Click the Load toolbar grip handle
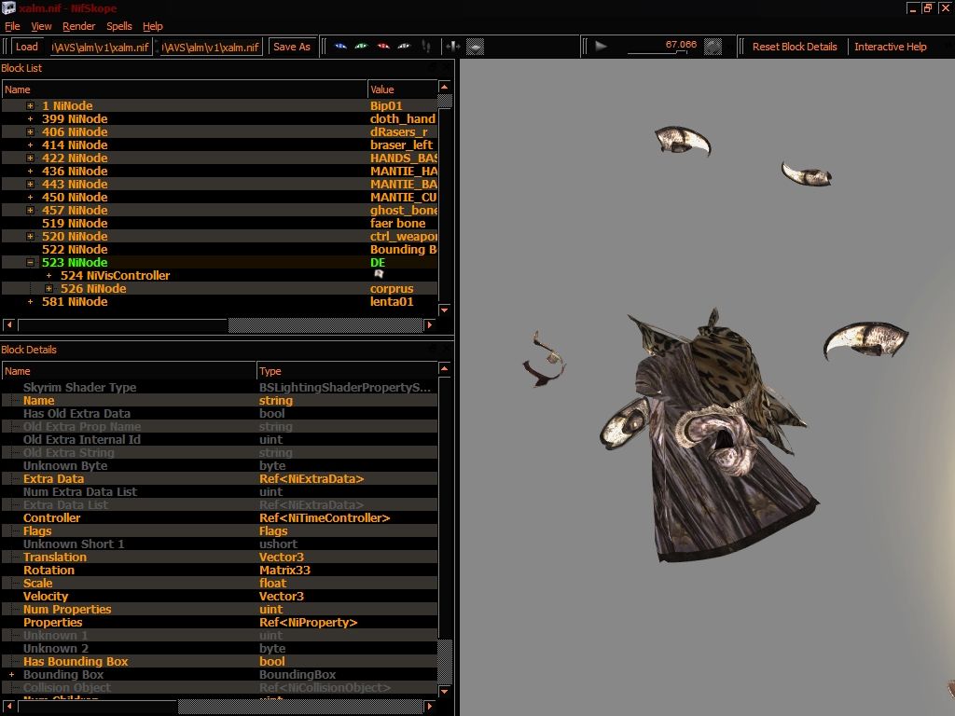This screenshot has width=955, height=716. pyautogui.click(x=6, y=47)
